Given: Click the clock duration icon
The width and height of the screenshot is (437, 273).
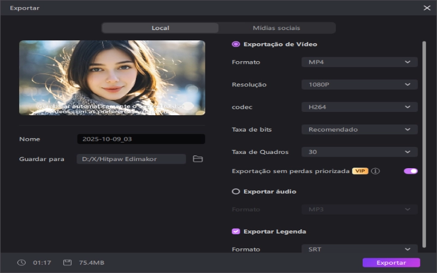Looking at the screenshot, I should [21, 263].
